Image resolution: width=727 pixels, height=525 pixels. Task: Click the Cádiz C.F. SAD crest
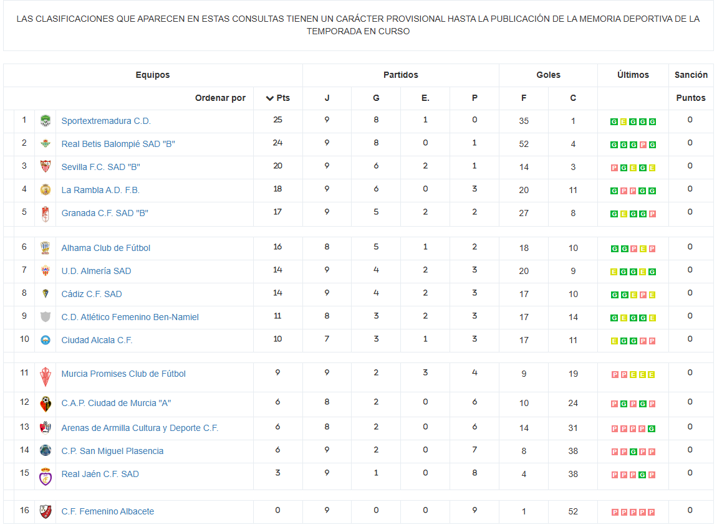click(46, 293)
